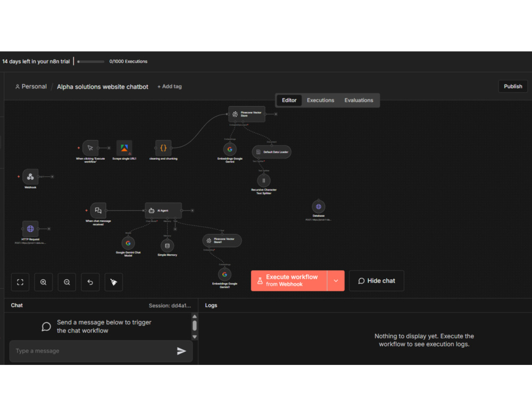Select the Database HTTP node
Screen dimensions: 532x399
[x=318, y=206]
